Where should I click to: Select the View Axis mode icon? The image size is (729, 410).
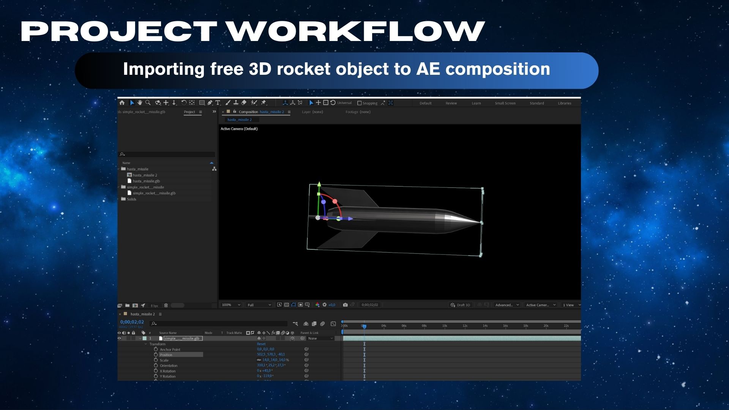coord(300,103)
